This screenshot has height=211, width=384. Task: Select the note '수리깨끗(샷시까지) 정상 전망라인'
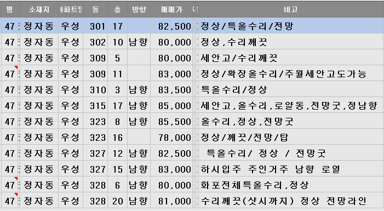[x=283, y=201]
